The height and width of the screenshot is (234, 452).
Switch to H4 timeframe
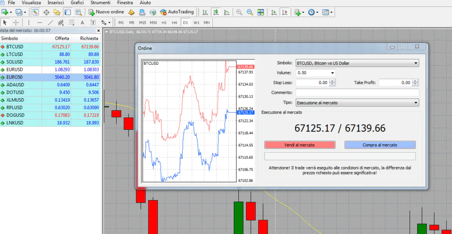(174, 22)
